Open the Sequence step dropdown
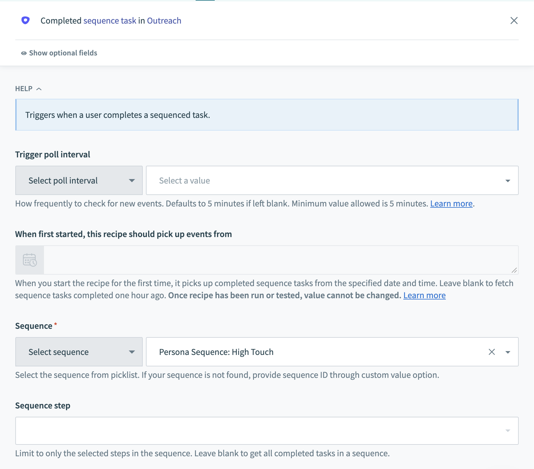Screen dimensions: 534x469 pyautogui.click(x=267, y=431)
